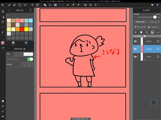Open the Blend mode chevron menu

coord(154,22)
